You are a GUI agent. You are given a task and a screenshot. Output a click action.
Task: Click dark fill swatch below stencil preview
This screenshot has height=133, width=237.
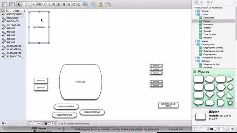pyautogui.click(x=211, y=129)
